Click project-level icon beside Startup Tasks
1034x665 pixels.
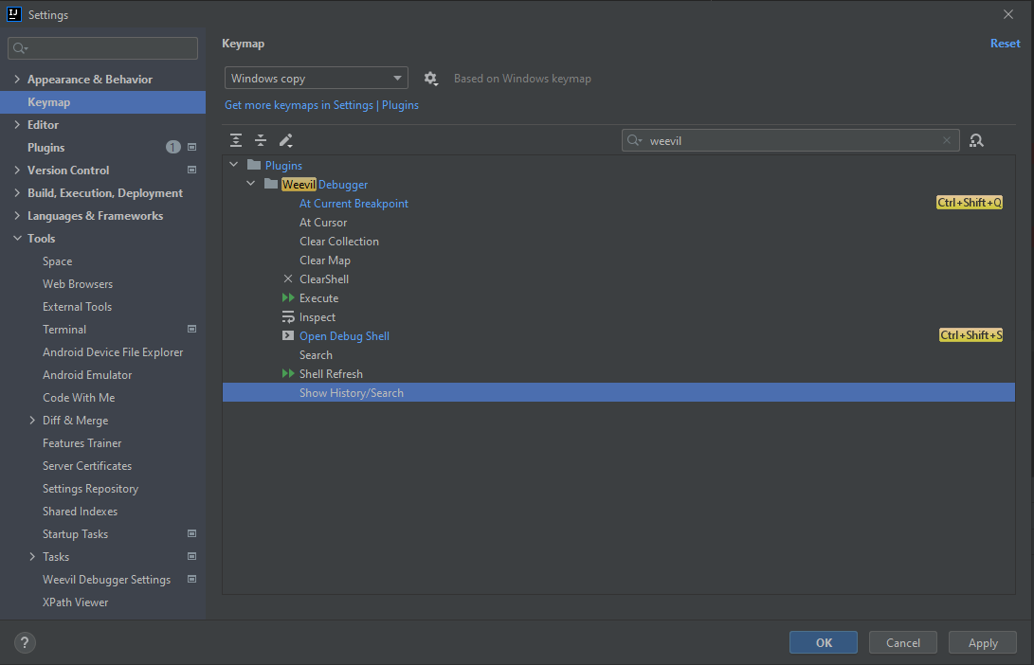[191, 534]
